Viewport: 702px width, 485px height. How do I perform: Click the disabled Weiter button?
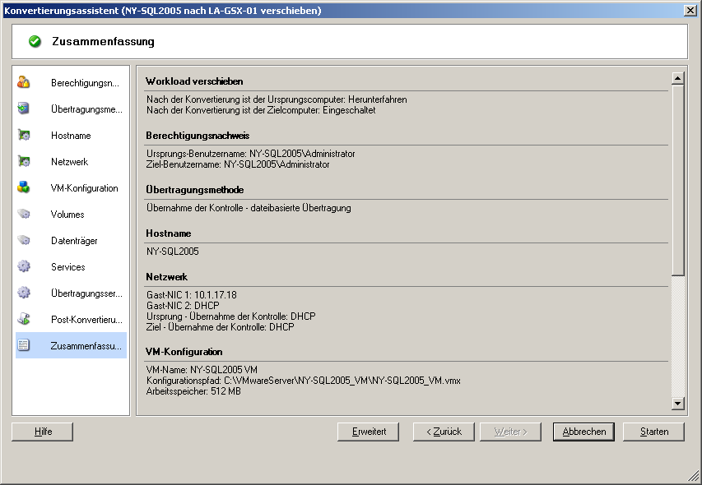[x=510, y=432]
